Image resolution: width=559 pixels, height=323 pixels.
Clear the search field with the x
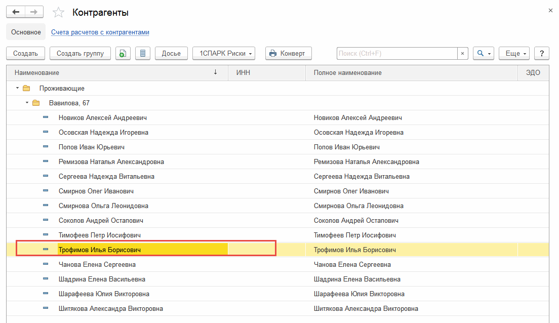[463, 53]
